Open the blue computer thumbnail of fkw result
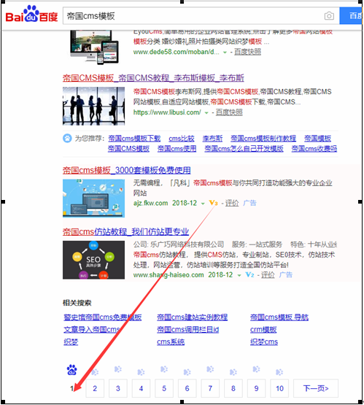This screenshot has width=364, height=405. (x=93, y=198)
